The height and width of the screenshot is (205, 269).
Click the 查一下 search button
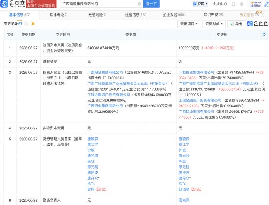point(151,4)
